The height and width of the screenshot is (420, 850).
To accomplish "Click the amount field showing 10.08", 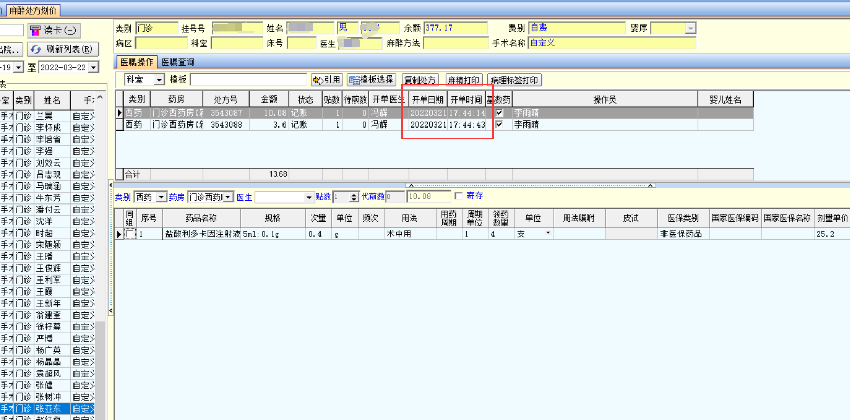I will (429, 197).
